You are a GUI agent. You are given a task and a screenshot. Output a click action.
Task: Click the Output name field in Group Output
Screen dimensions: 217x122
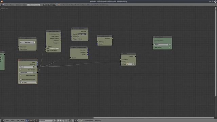(x=161, y=44)
